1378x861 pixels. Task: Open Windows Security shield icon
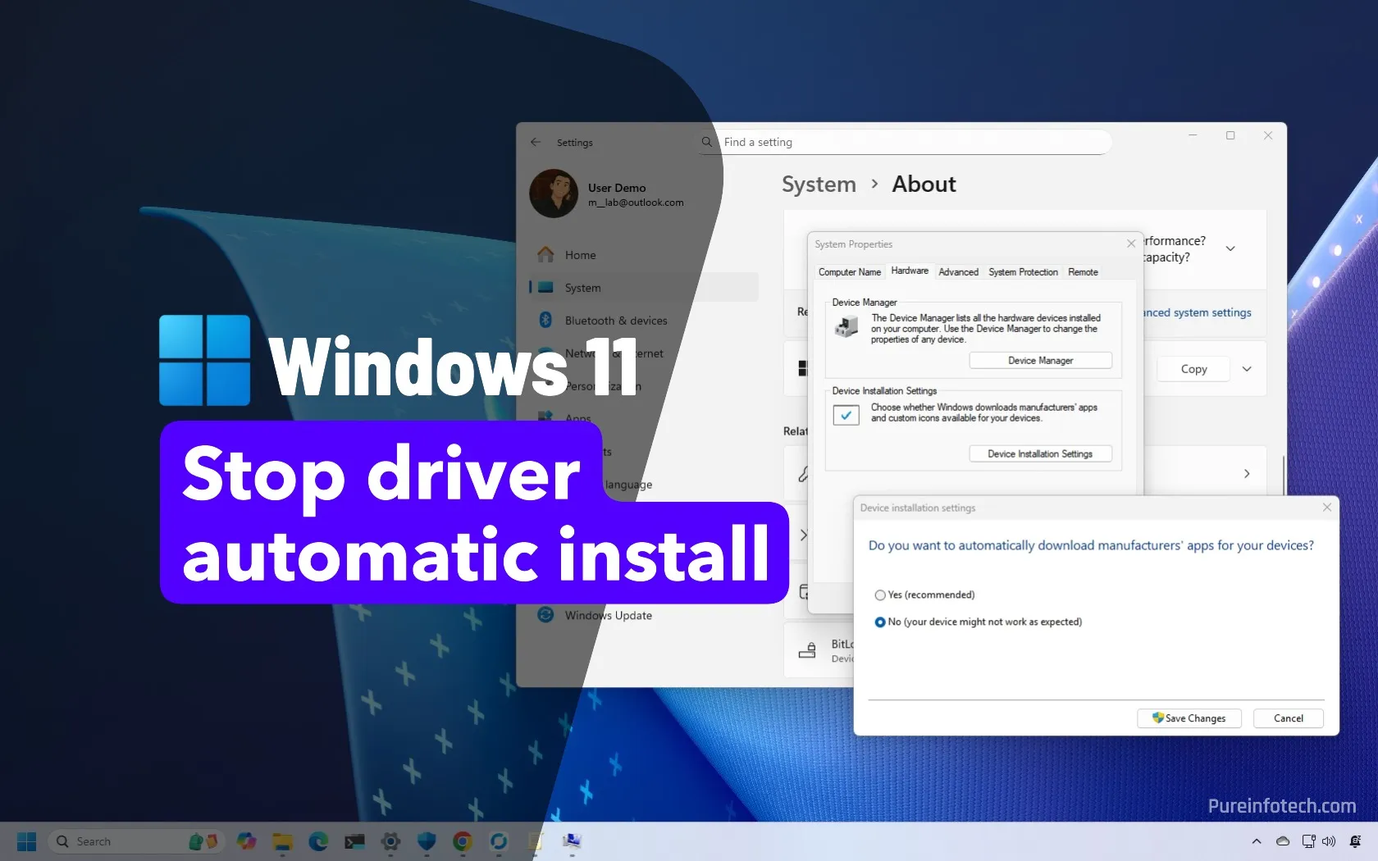pos(427,841)
